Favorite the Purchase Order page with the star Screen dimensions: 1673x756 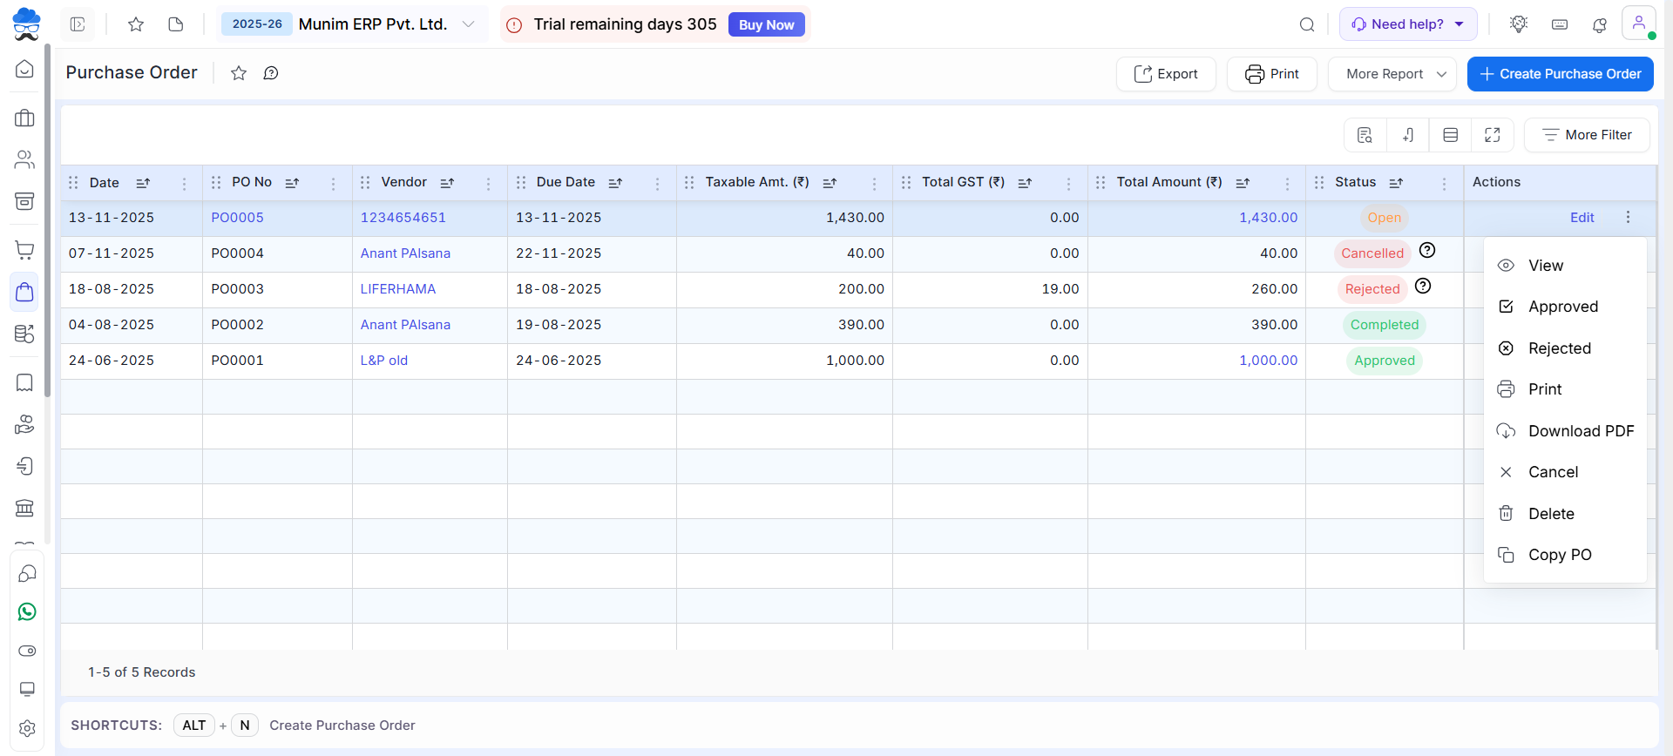coord(239,73)
